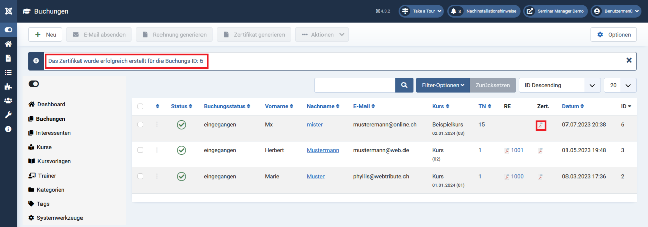Open the puzzle-piece extensions icon in sidebar
The image size is (648, 227).
point(8,86)
